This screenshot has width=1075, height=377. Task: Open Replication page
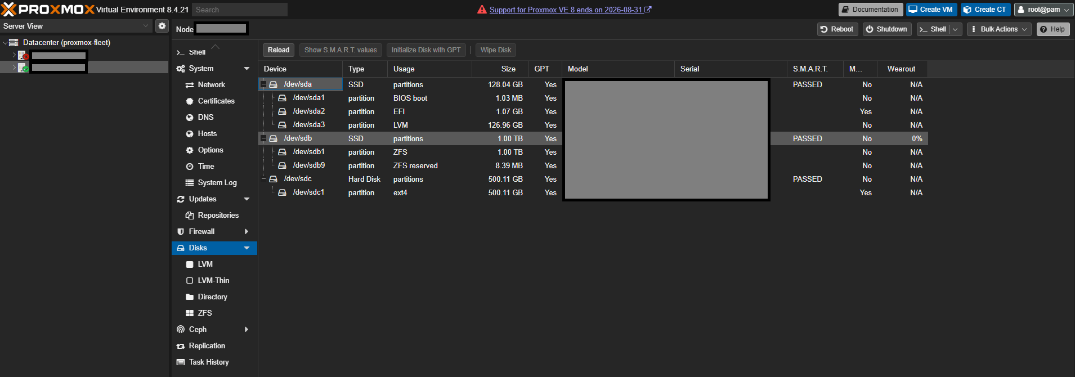pyautogui.click(x=207, y=345)
